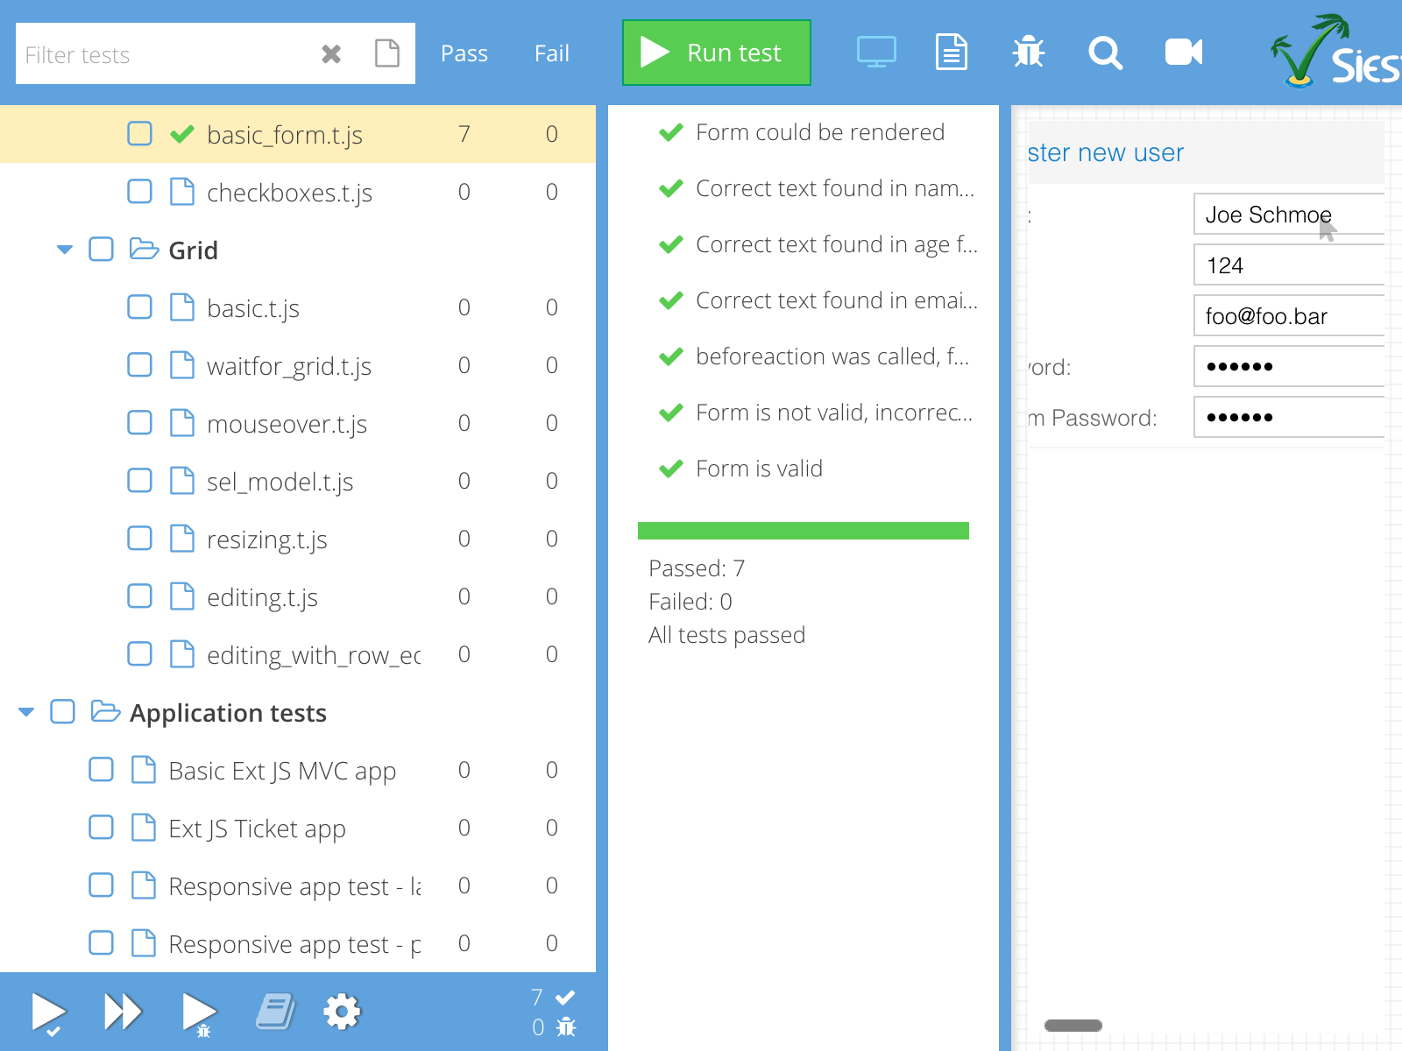Collapse the Grid folder
Viewport: 1402px width, 1051px height.
(x=64, y=250)
